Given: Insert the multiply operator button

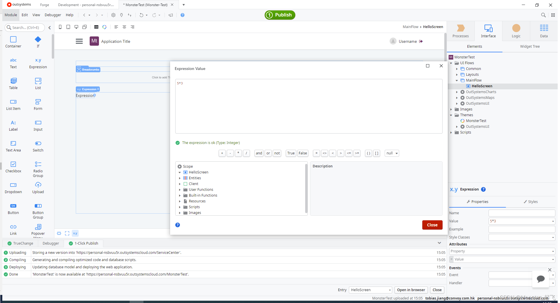Looking at the screenshot, I should tap(238, 153).
